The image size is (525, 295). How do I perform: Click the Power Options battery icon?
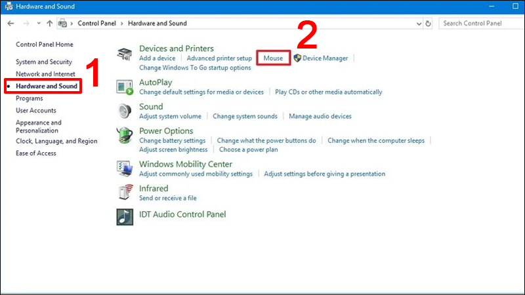click(125, 136)
